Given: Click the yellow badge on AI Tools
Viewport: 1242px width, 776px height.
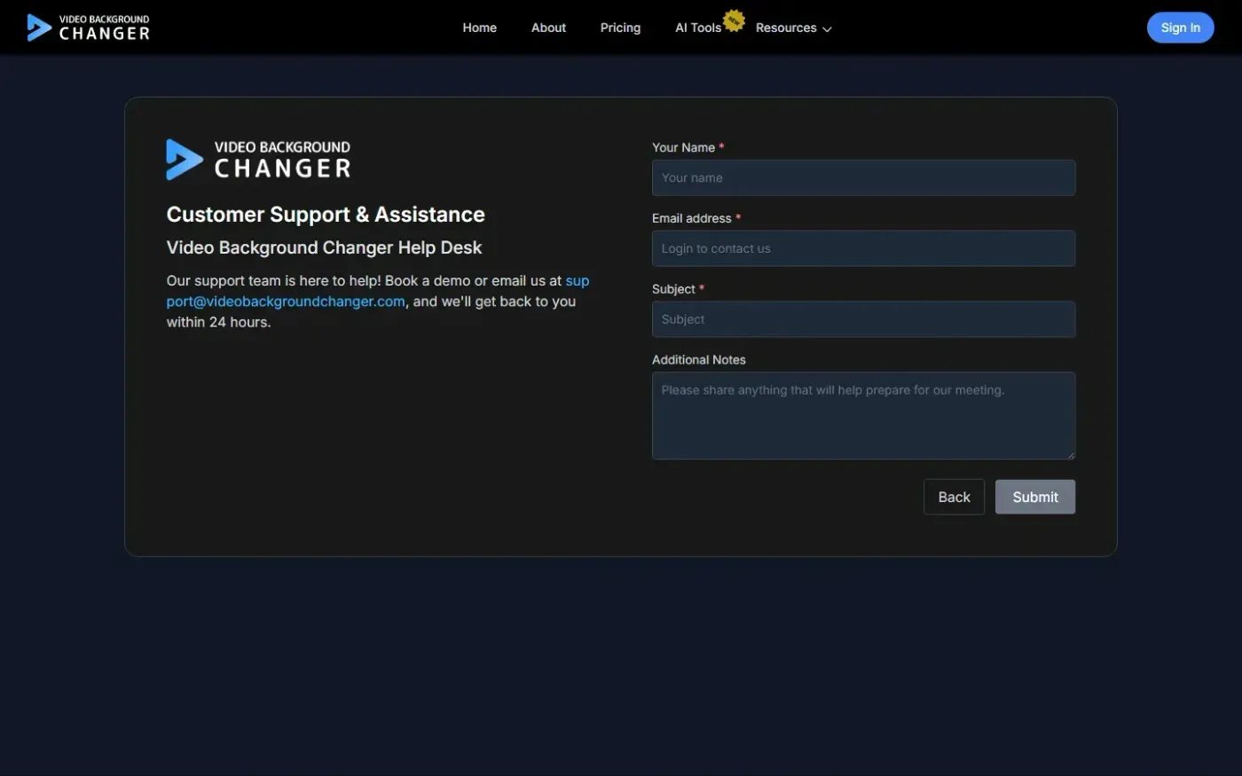Looking at the screenshot, I should 734,20.
